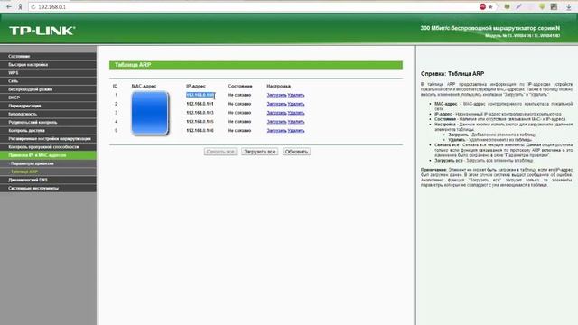This screenshot has height=325, width=578.
Task: Open Переадресация in the sidebar
Action: click(x=48, y=106)
